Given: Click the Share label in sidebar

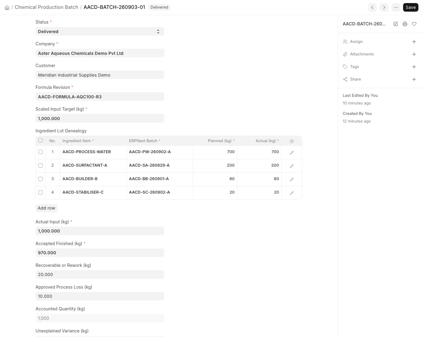Looking at the screenshot, I should click(x=355, y=79).
